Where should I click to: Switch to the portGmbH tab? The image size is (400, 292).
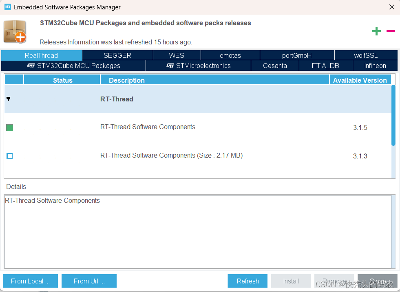tap(297, 55)
